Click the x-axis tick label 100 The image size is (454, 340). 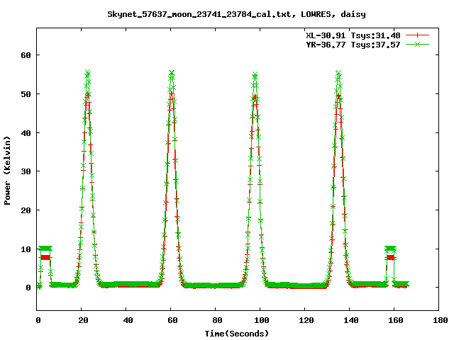coord(262,320)
